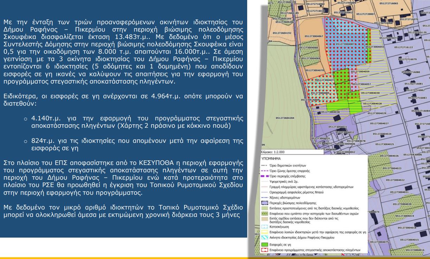Screen dimensions: 430x259
Task: Click parcel label 051272604204 on map
Action: point(285,118)
